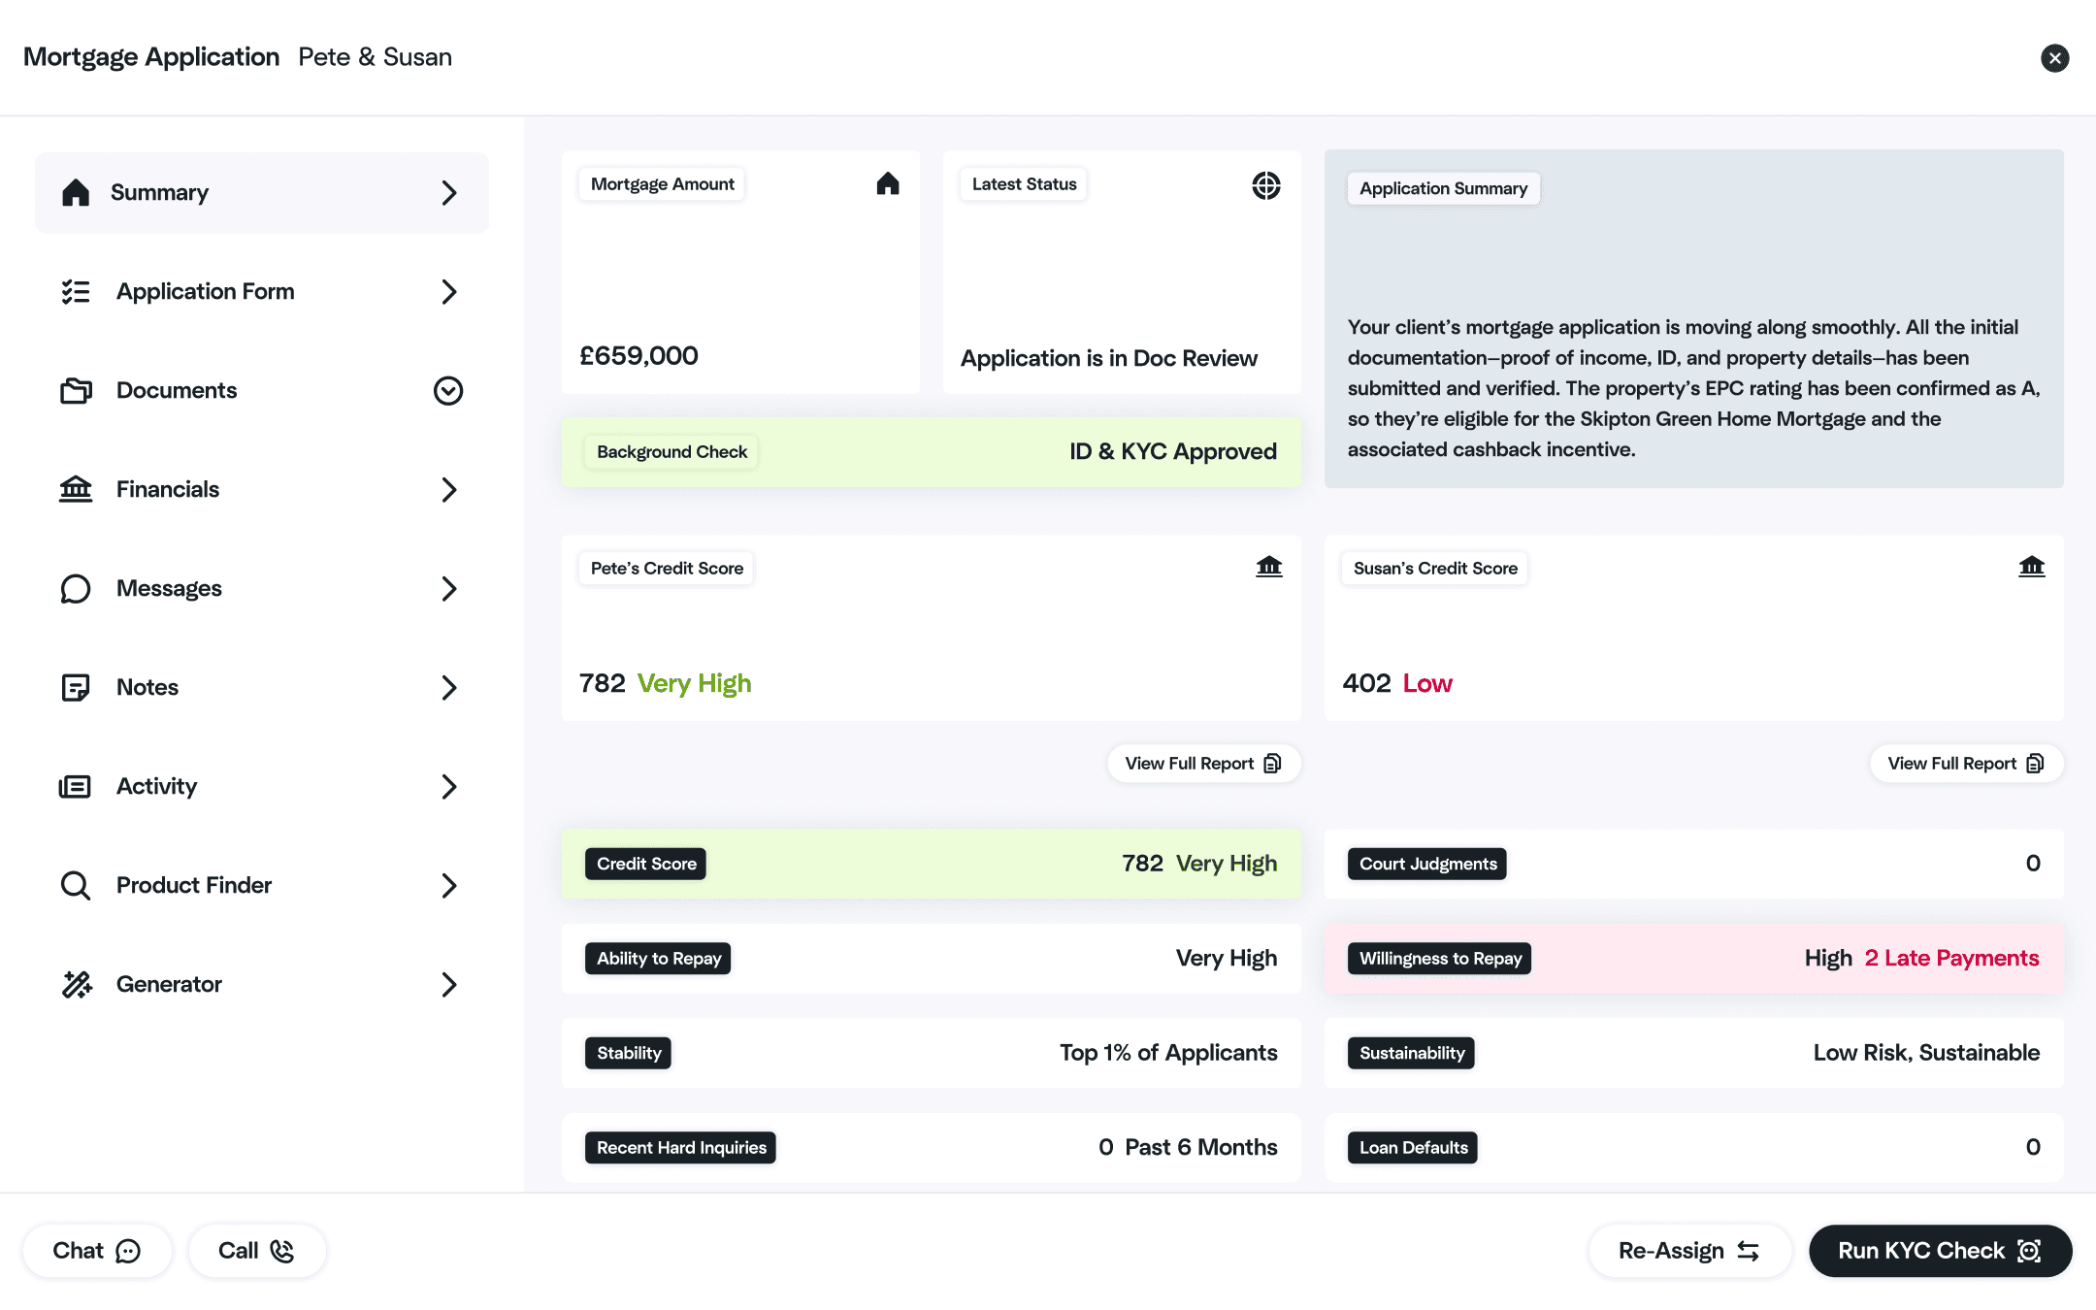Click the globe icon on Latest Status card
The height and width of the screenshot is (1310, 2096).
[x=1265, y=184]
